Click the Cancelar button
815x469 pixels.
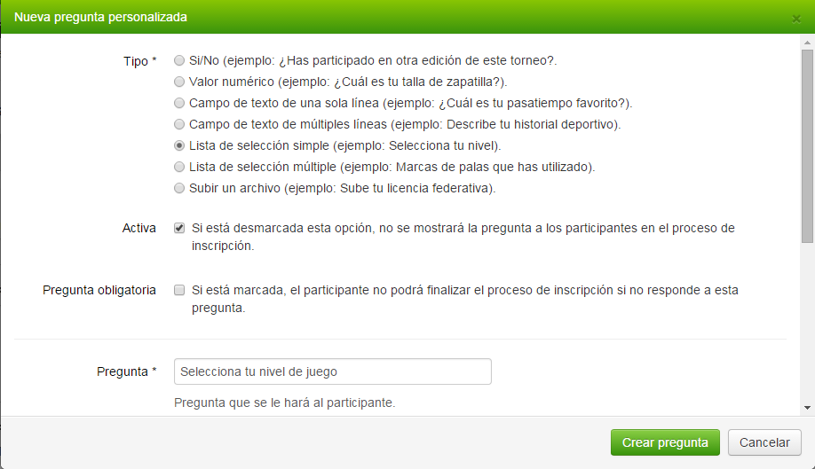[x=764, y=442]
